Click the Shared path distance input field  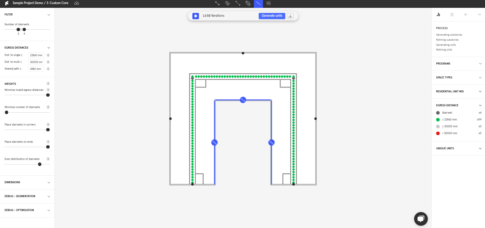coord(36,69)
